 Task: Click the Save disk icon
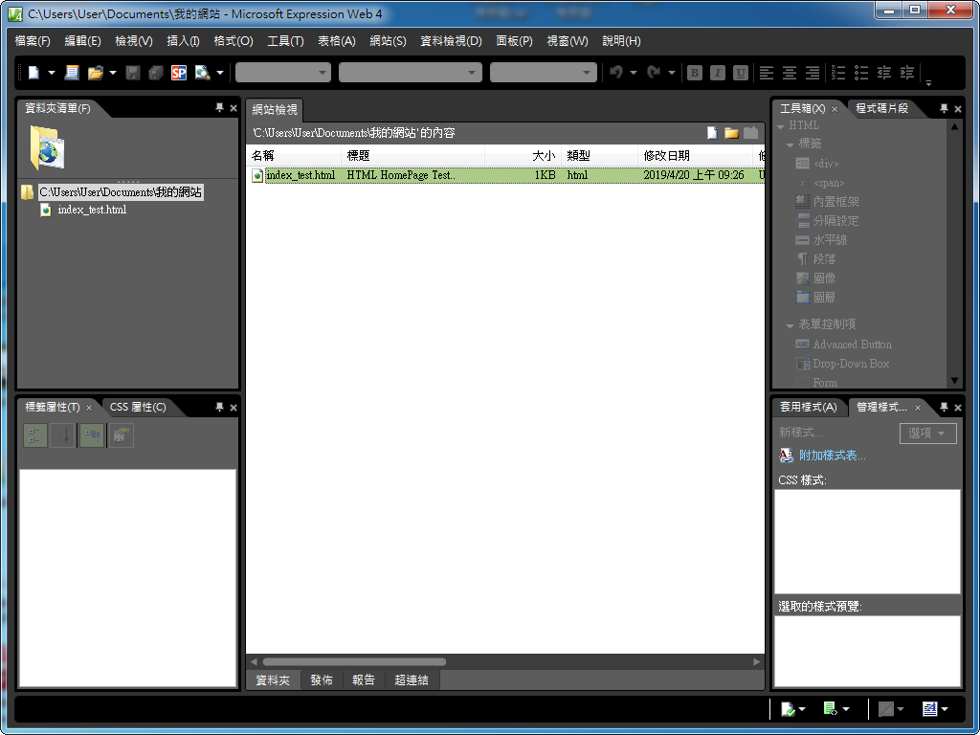click(x=132, y=73)
